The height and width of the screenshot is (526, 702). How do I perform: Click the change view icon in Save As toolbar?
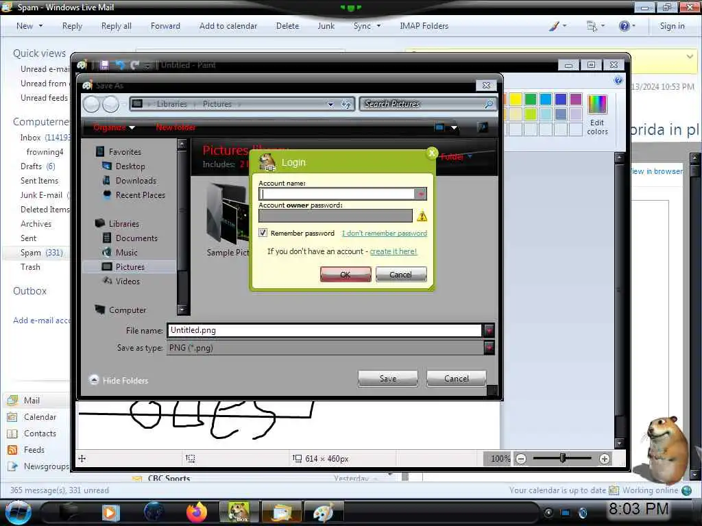[439, 127]
